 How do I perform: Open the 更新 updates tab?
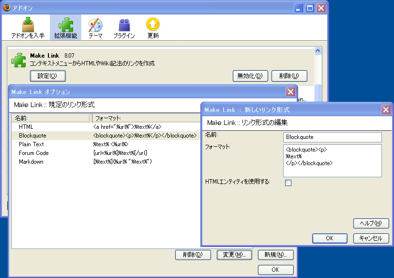pos(153,28)
